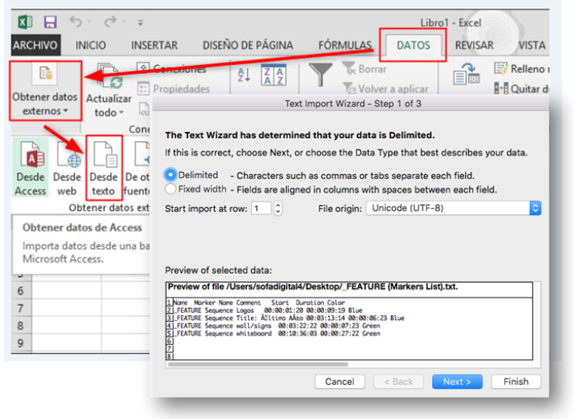The height and width of the screenshot is (419, 573).
Task: Click the Actualizar todo refresh icon
Action: point(108,75)
